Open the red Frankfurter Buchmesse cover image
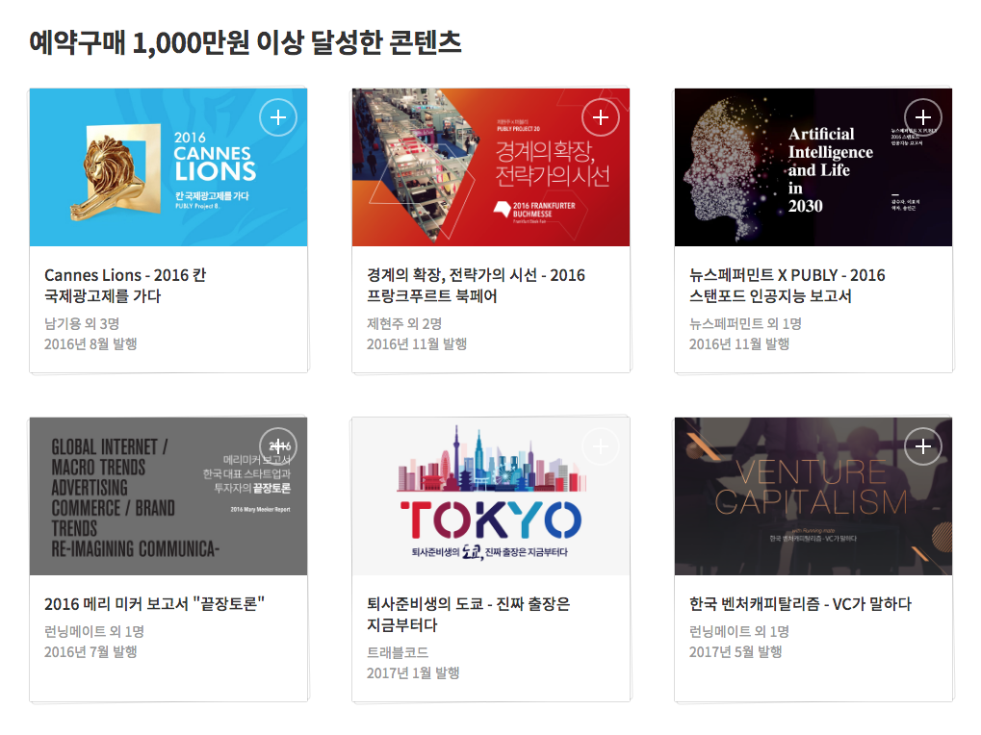Viewport: 981px width, 735px height. point(491,166)
